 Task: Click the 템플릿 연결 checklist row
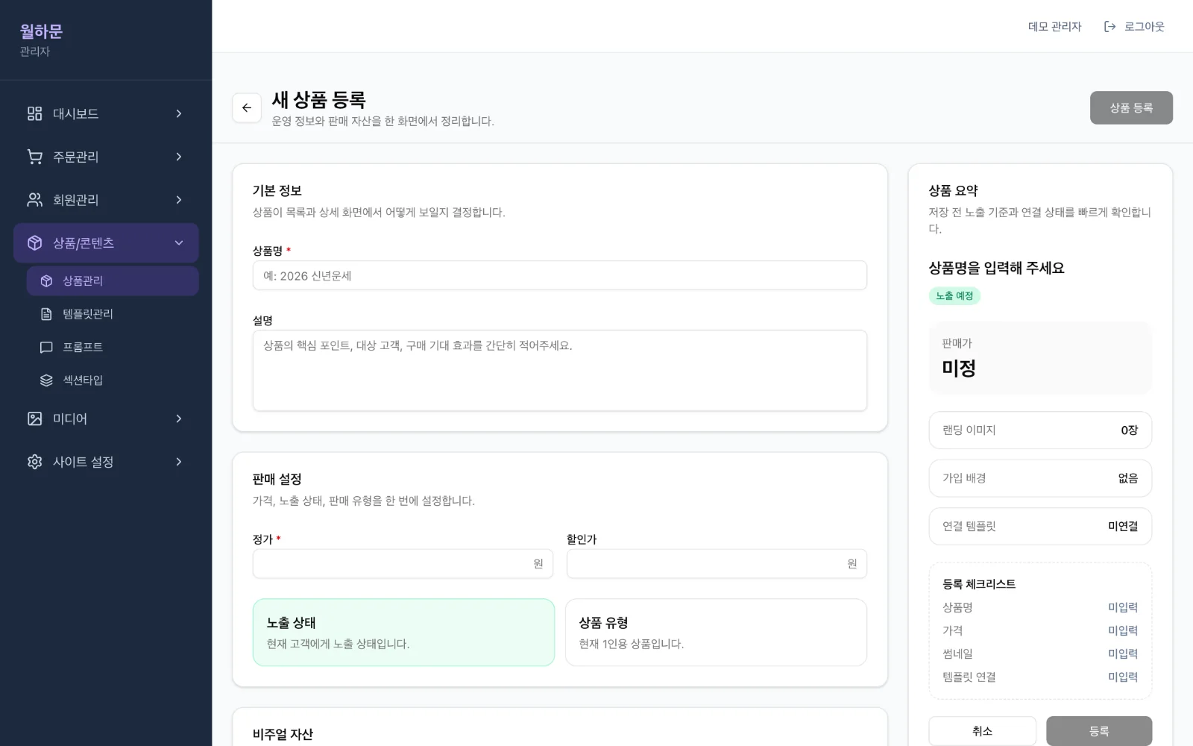1040,677
